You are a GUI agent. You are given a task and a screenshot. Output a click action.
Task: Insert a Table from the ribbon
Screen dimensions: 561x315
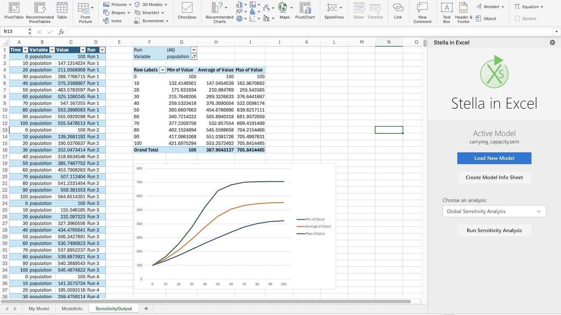[62, 11]
